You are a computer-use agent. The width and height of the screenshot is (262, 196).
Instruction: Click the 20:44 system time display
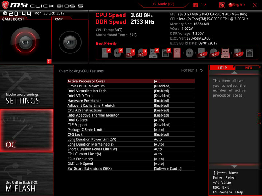pyautogui.click(x=20, y=13)
